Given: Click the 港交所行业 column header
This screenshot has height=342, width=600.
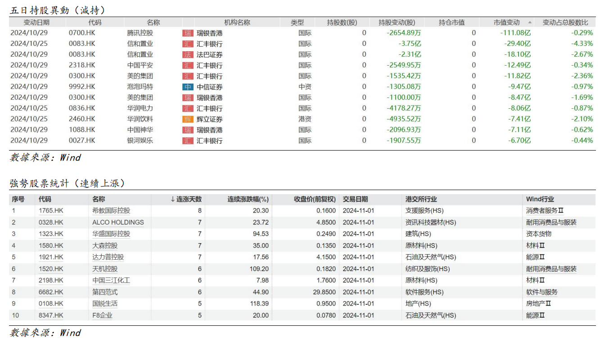Looking at the screenshot, I should (421, 199).
